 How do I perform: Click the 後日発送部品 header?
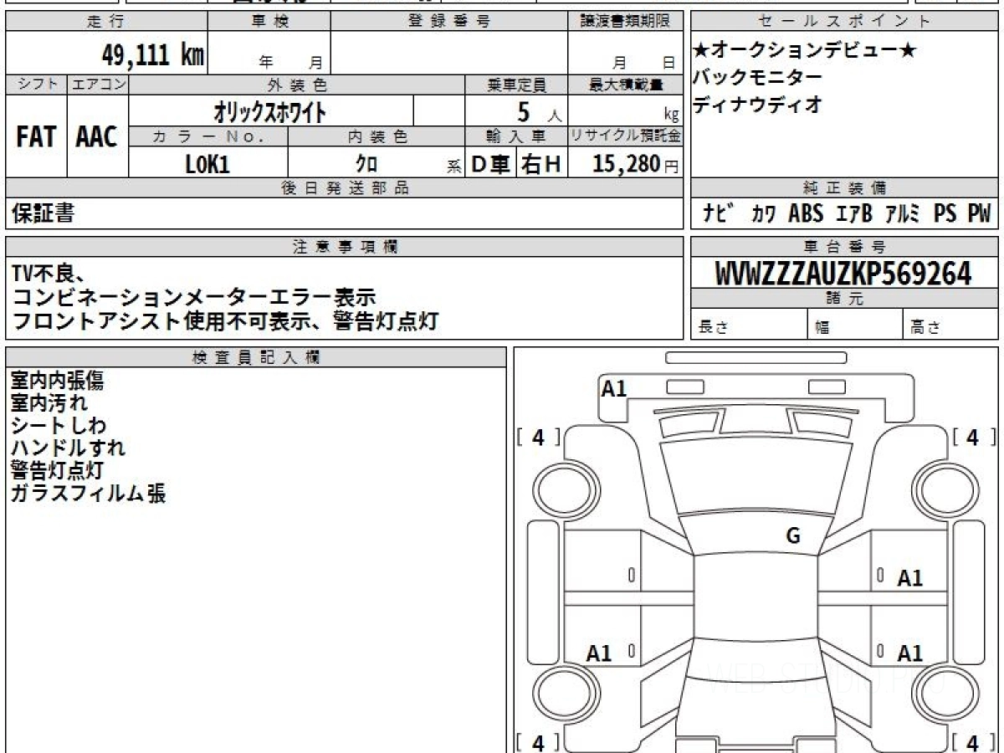click(x=345, y=188)
